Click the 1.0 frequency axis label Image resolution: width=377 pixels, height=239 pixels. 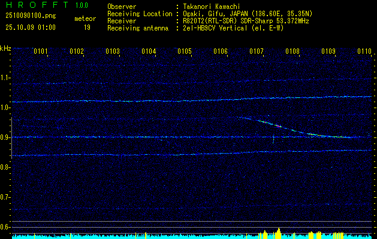coord(5,108)
